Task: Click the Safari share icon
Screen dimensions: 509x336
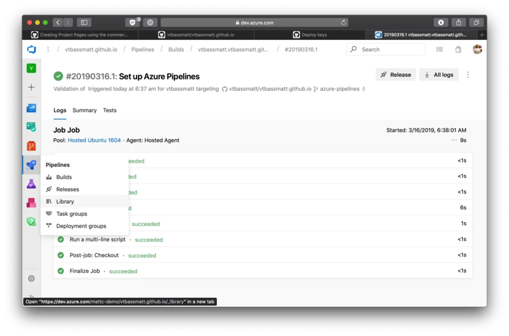Action: tap(458, 22)
